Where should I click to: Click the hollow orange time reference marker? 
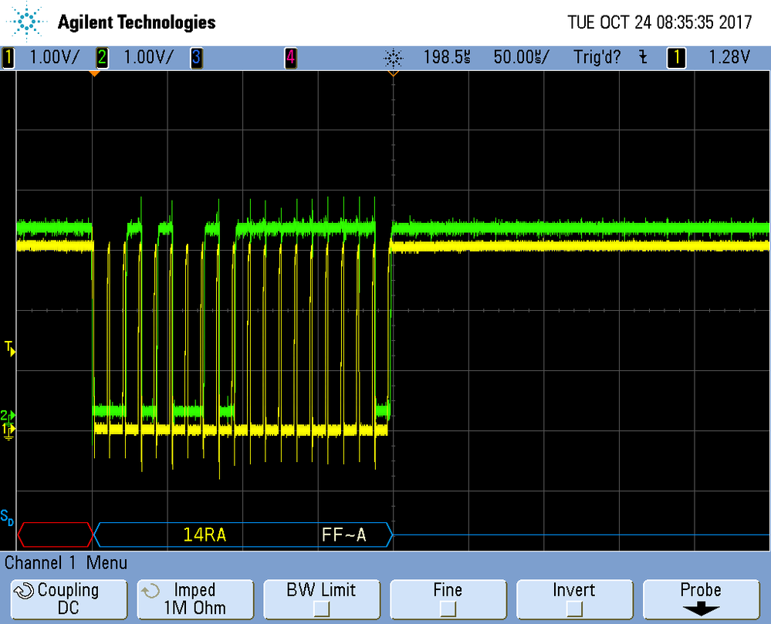point(394,74)
